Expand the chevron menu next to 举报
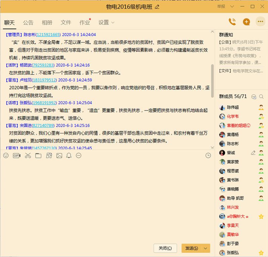Image resolution: width=268 pixels, height=257 pixels. click(232, 6)
